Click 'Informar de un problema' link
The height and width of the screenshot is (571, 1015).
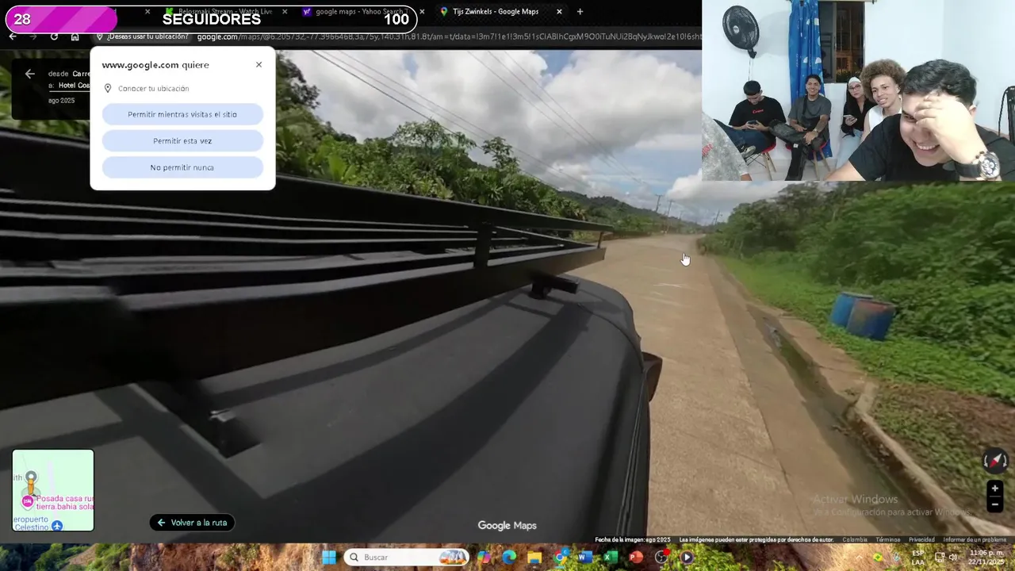[x=975, y=540]
